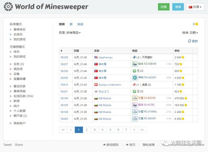Click the hull ID-AC5PJ item icon
Viewport: 208px width, 152px height.
pos(135,105)
